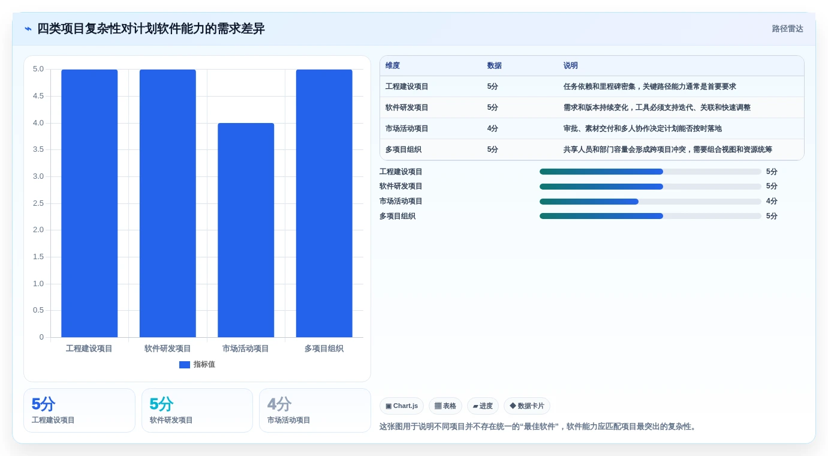Click 4分 value beside 市场活动项目 progress
Viewport: 828px width, 456px height.
coord(772,202)
